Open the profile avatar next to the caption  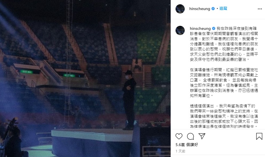pyautogui.click(x=180, y=30)
